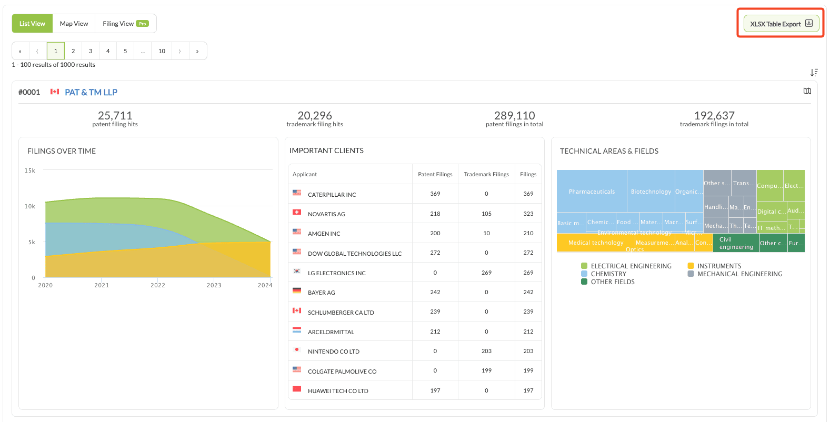
Task: Go to results page 2
Action: pyautogui.click(x=73, y=51)
